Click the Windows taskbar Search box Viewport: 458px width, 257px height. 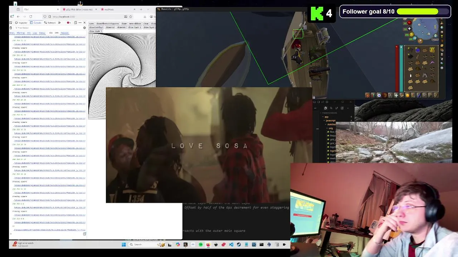point(147,245)
